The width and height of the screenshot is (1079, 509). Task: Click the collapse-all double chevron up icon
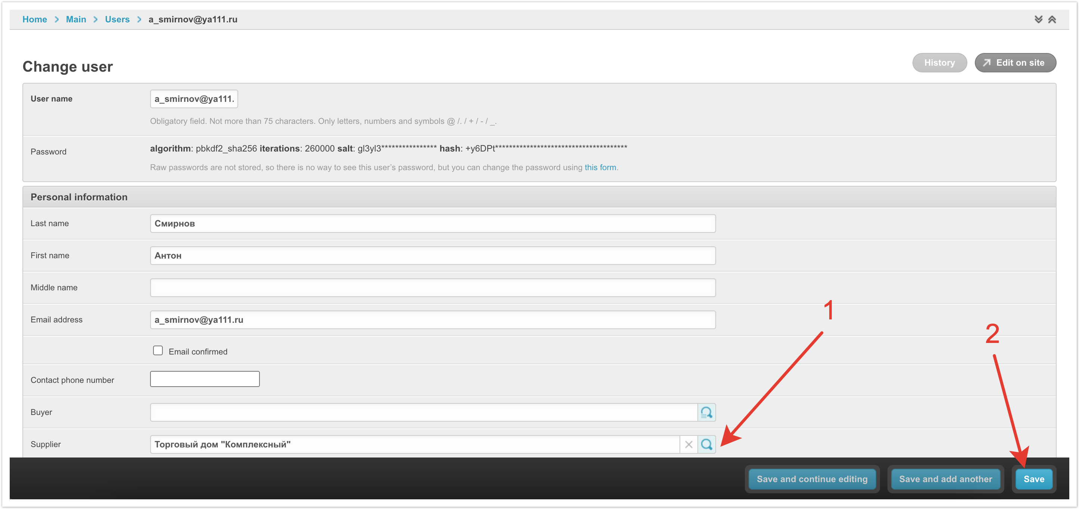click(1052, 19)
